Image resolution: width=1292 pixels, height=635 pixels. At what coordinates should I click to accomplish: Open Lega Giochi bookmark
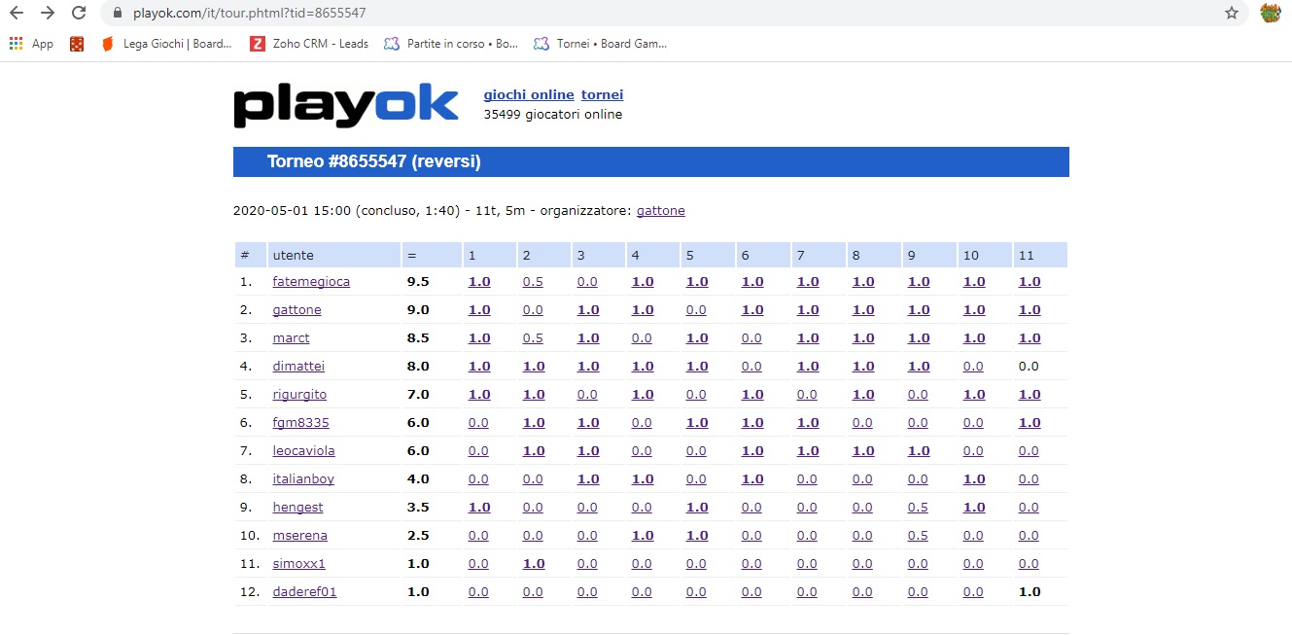point(167,44)
